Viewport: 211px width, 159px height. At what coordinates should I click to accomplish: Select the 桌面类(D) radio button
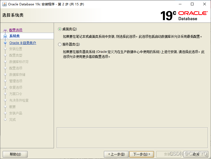60,29
